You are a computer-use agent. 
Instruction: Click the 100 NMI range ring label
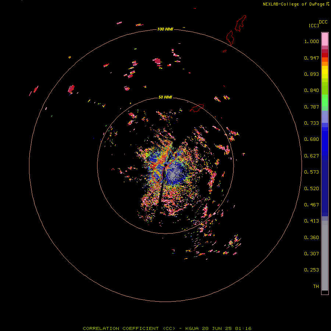click(165, 29)
